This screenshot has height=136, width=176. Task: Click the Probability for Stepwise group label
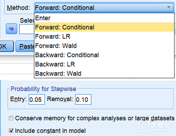[x=43, y=89]
